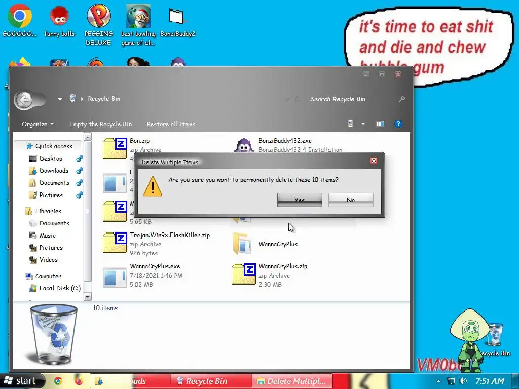Open the volume speaker tray icon

(463, 381)
